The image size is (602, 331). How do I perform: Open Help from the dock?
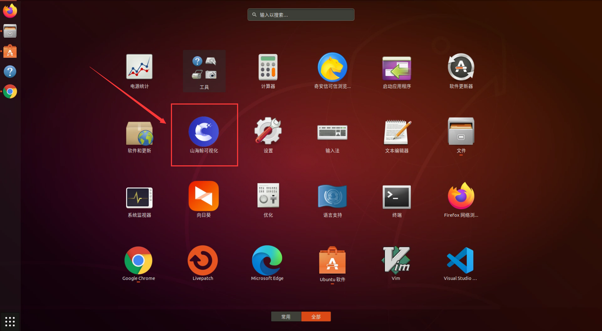coord(10,71)
